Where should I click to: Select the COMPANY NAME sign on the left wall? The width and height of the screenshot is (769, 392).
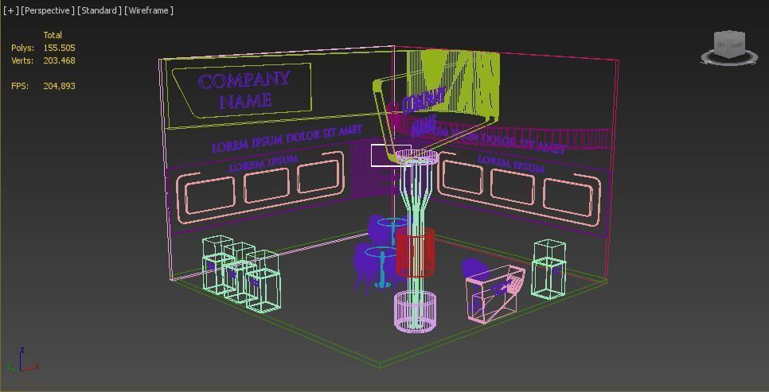(x=244, y=90)
